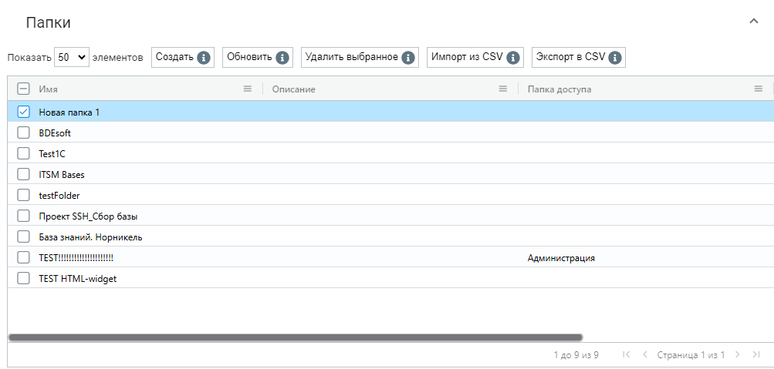Check ITSM Bases row checkbox

23,174
